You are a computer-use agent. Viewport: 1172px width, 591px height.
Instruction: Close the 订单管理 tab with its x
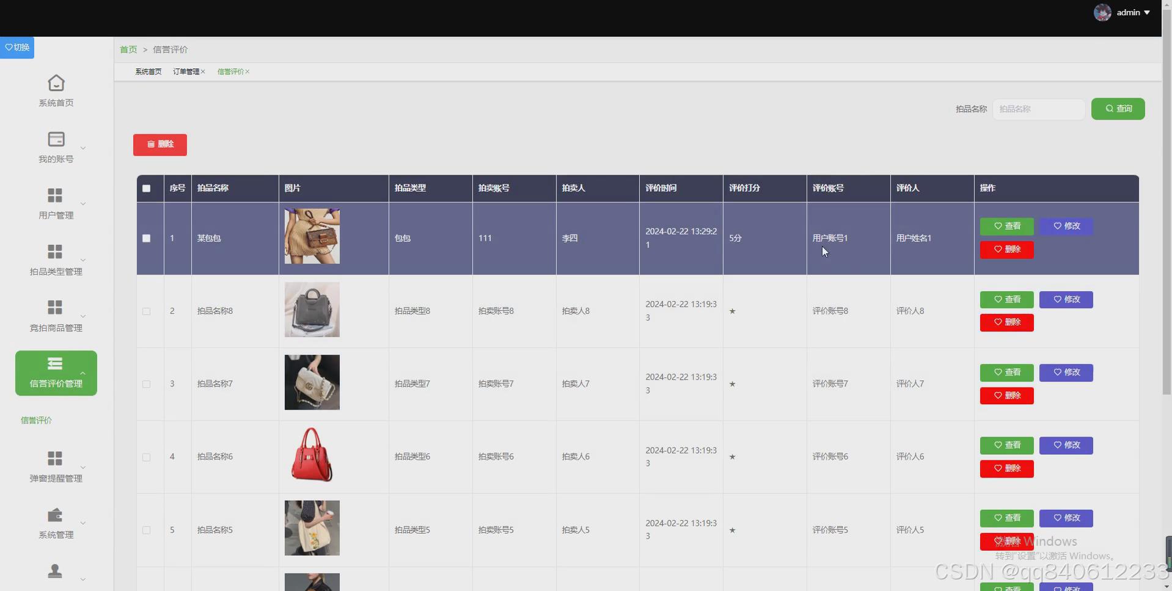[203, 71]
